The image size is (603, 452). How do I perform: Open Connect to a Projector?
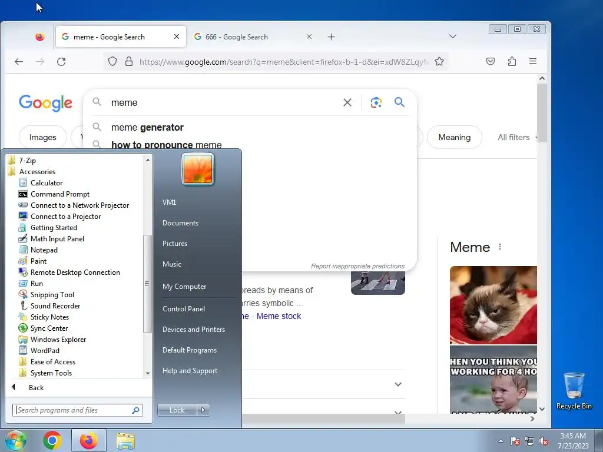coord(65,217)
